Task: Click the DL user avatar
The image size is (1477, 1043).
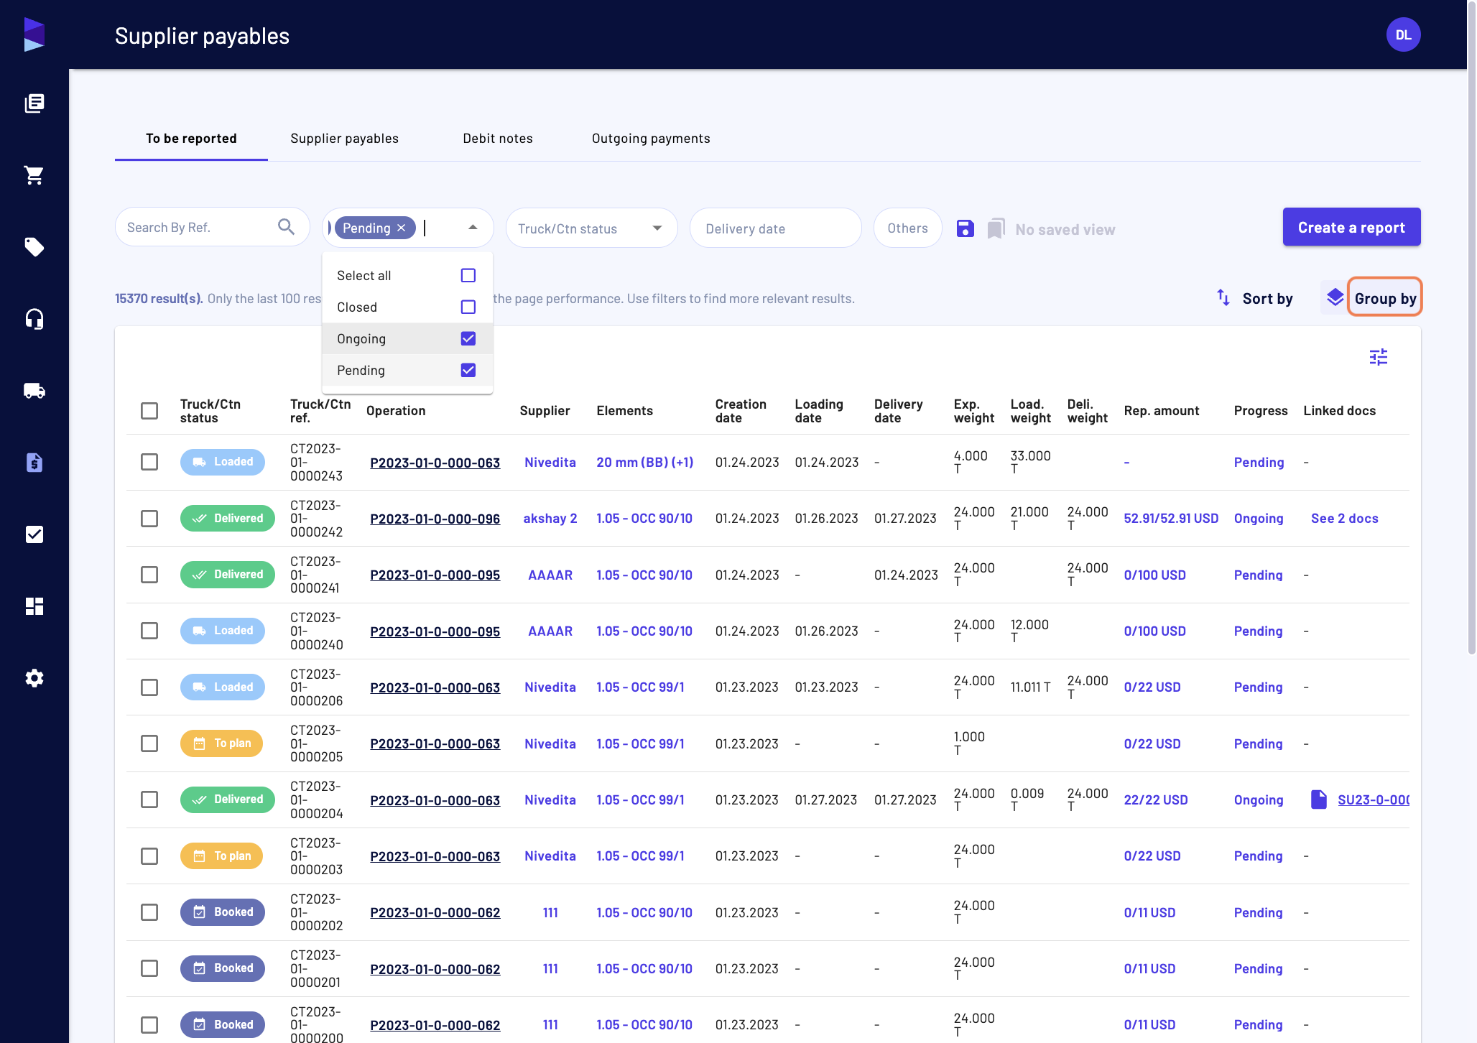Action: click(x=1403, y=34)
